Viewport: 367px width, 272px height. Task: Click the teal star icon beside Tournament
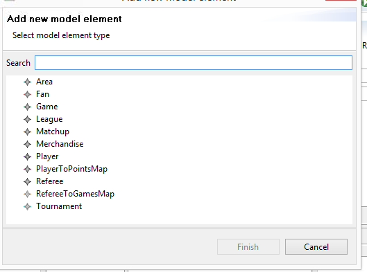[x=27, y=207]
